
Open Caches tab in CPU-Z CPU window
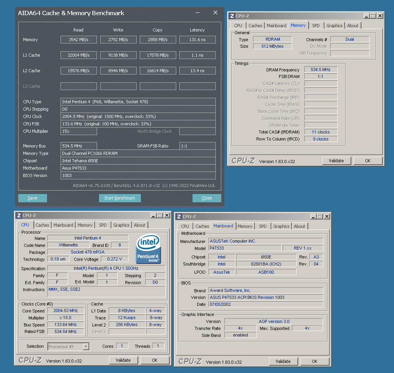[42, 225]
